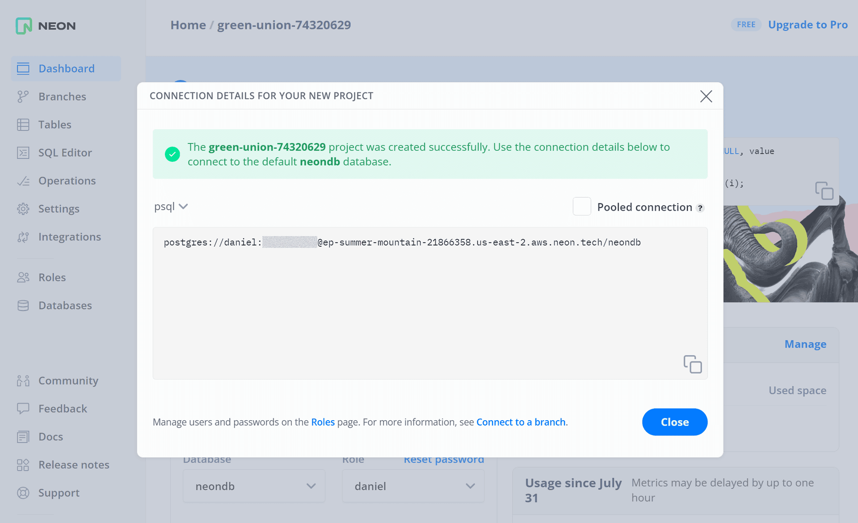
Task: Copy the connection string with the copy icon
Action: pos(692,364)
